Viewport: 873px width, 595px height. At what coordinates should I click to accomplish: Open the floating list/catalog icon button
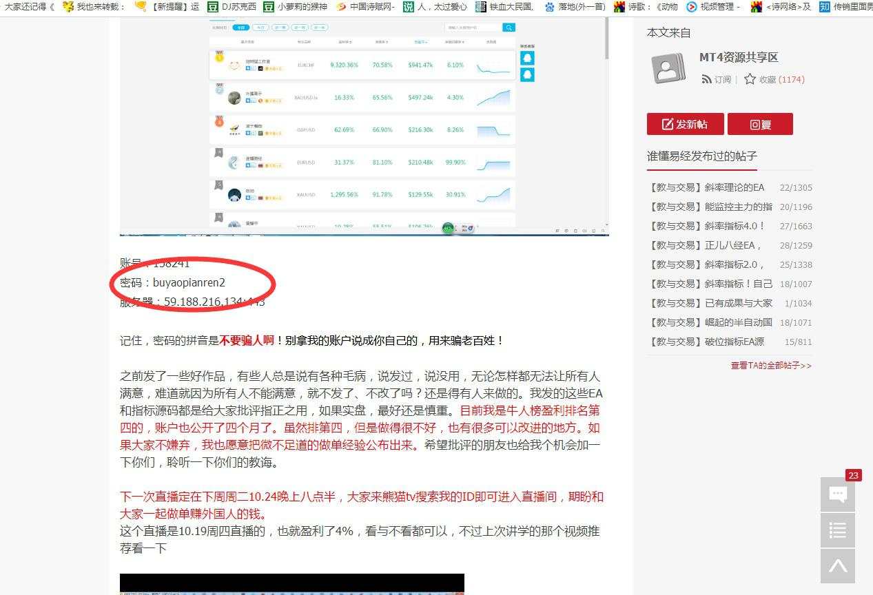838,530
